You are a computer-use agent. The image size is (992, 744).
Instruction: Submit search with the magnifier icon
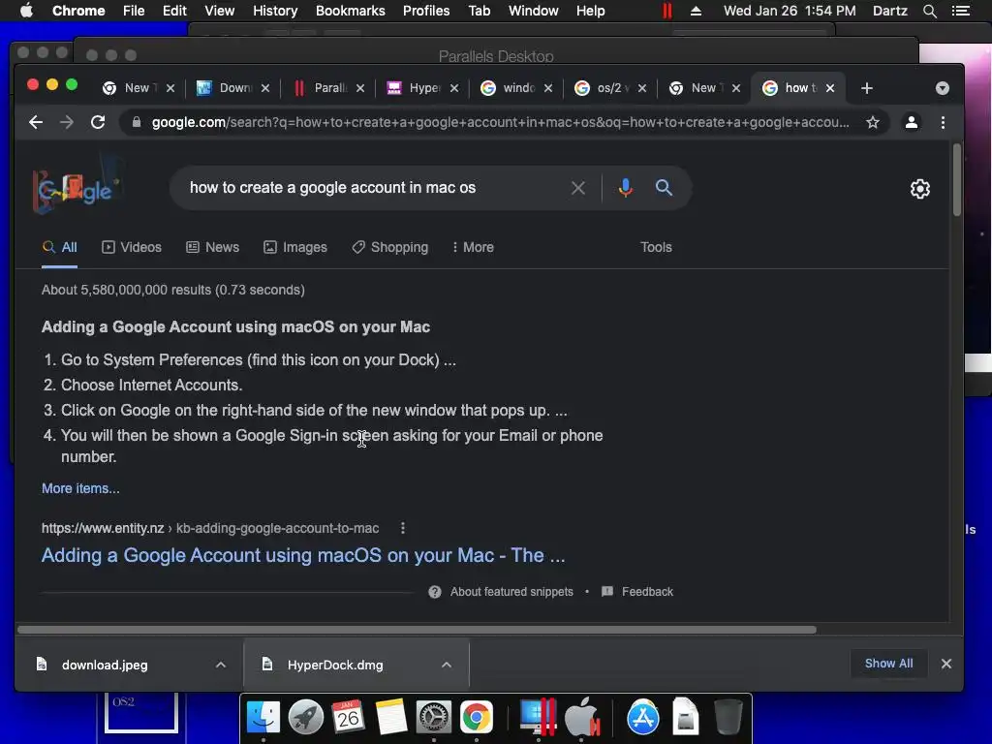[664, 187]
